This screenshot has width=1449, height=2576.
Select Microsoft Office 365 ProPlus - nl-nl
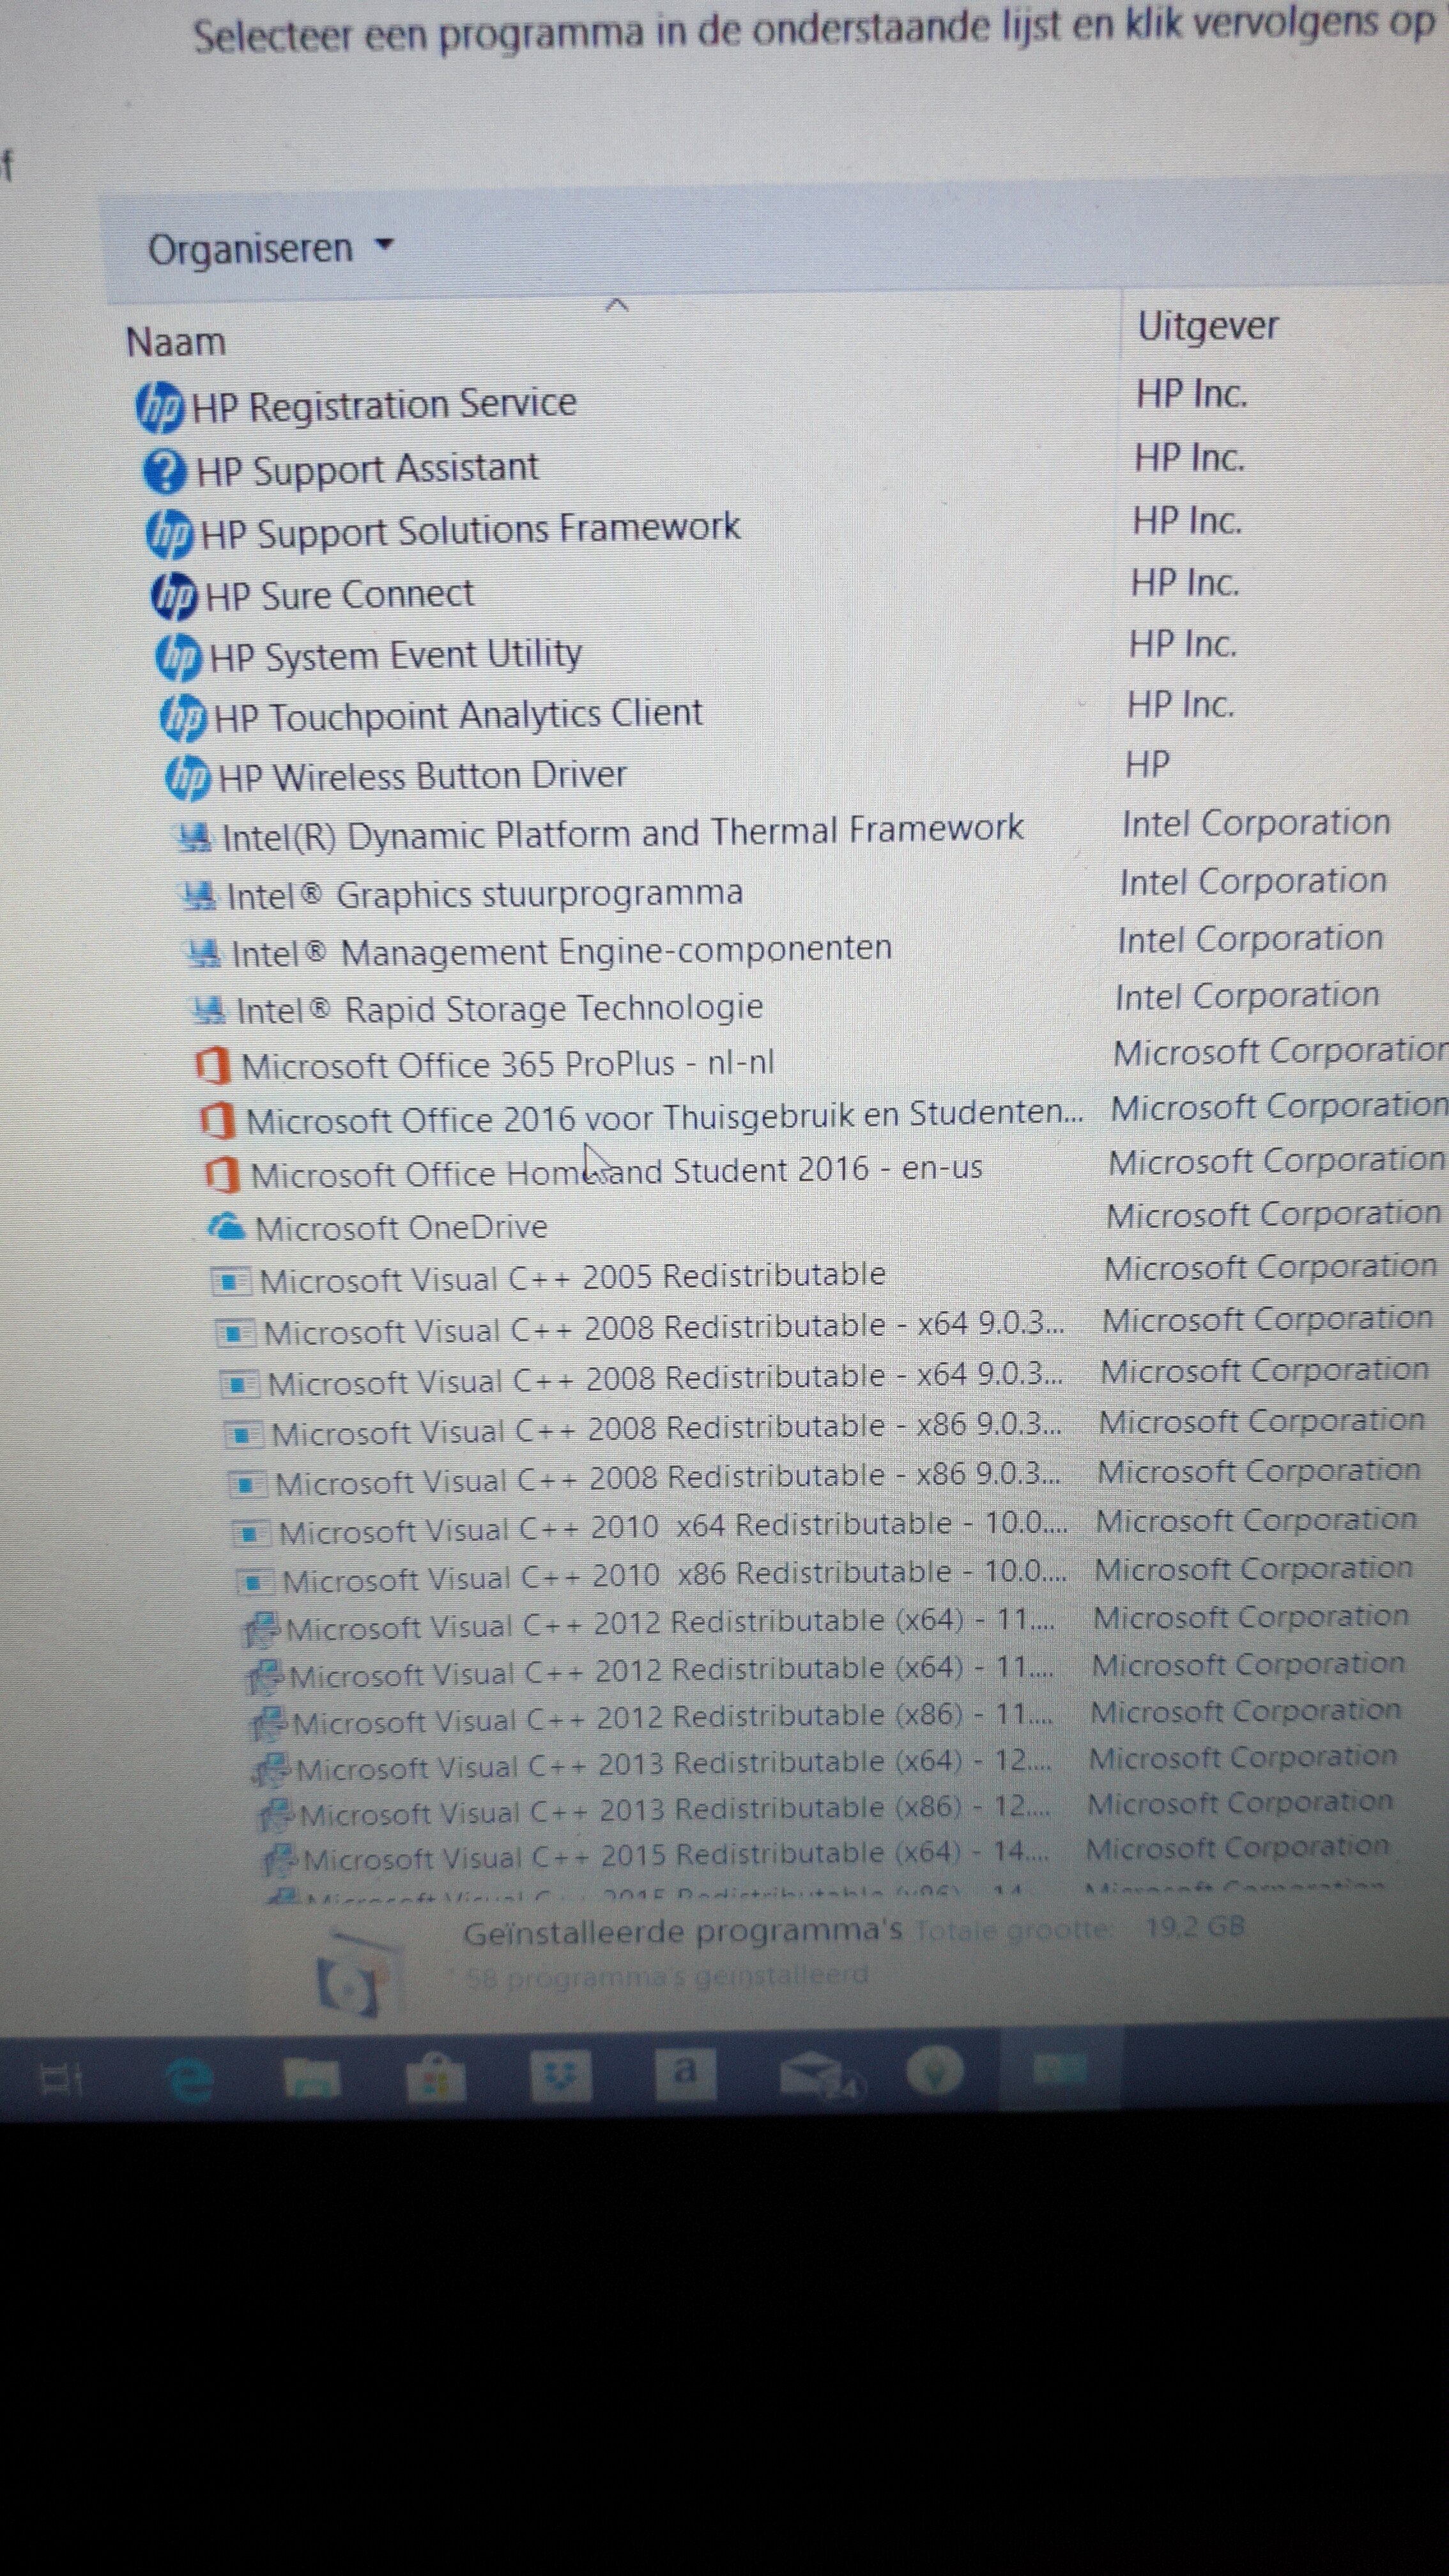(507, 1064)
